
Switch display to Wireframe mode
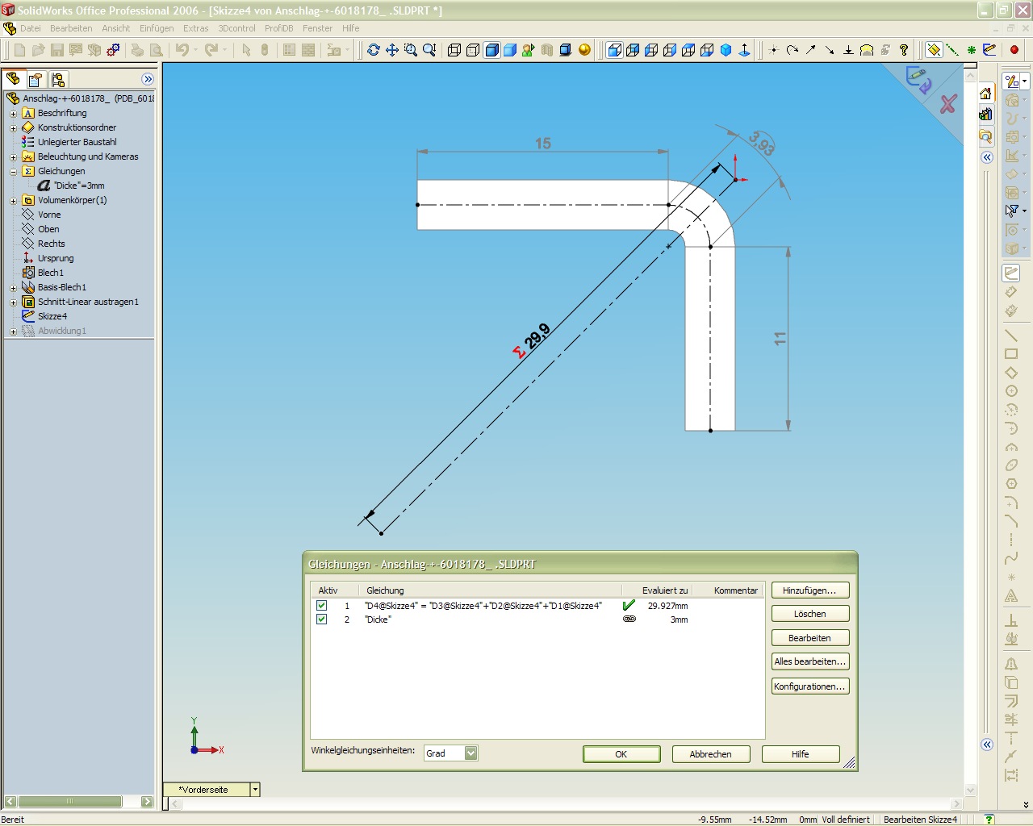[x=454, y=50]
